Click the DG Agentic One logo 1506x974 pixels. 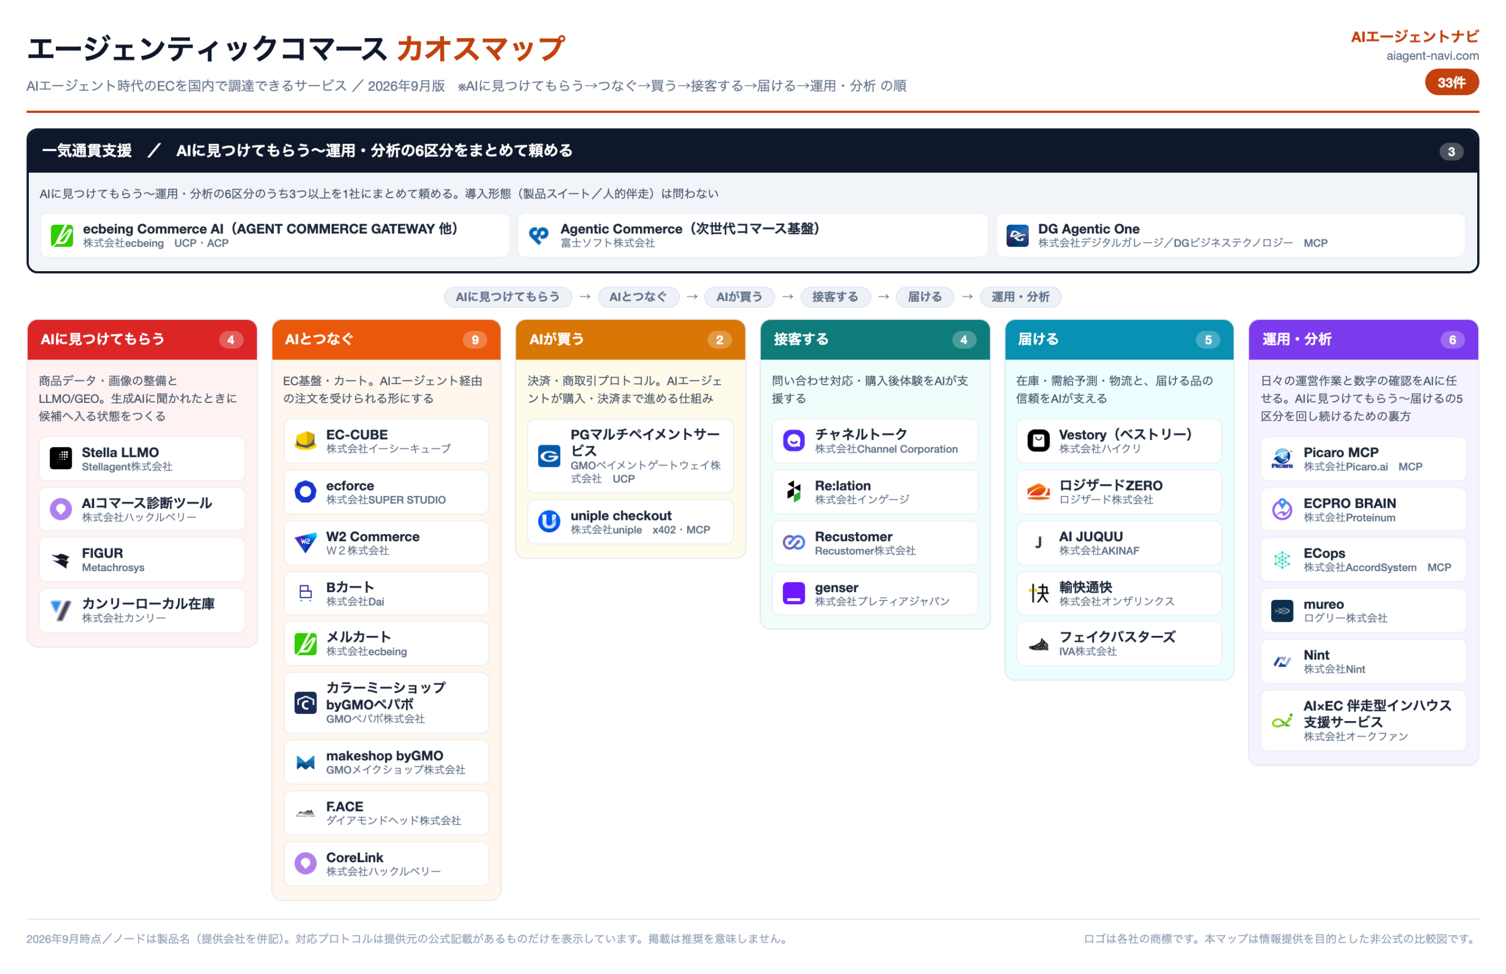tap(1017, 235)
